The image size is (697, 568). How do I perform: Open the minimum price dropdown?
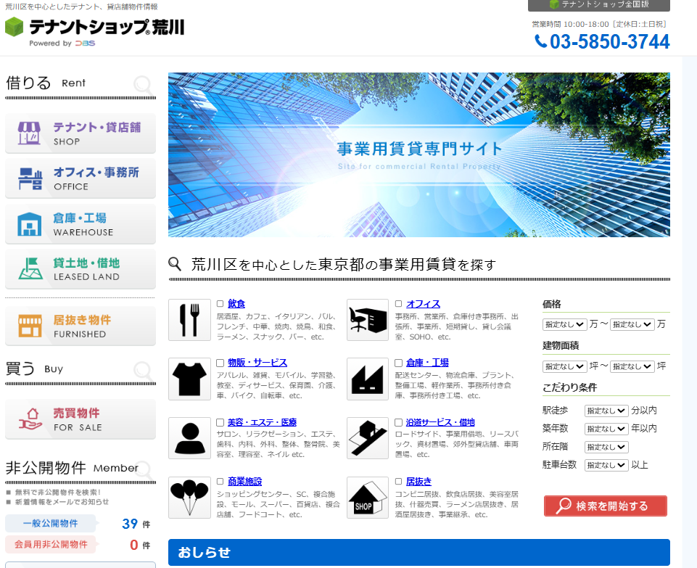click(564, 325)
